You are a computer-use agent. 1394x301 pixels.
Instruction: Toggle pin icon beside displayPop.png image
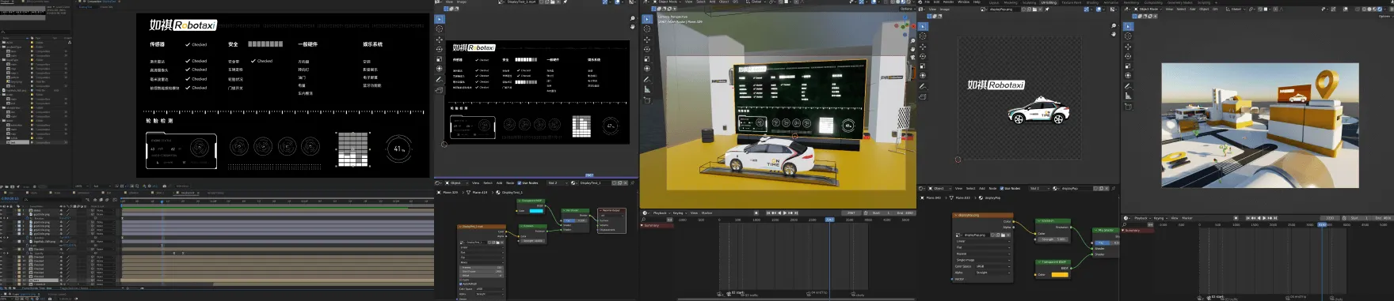(x=1047, y=9)
